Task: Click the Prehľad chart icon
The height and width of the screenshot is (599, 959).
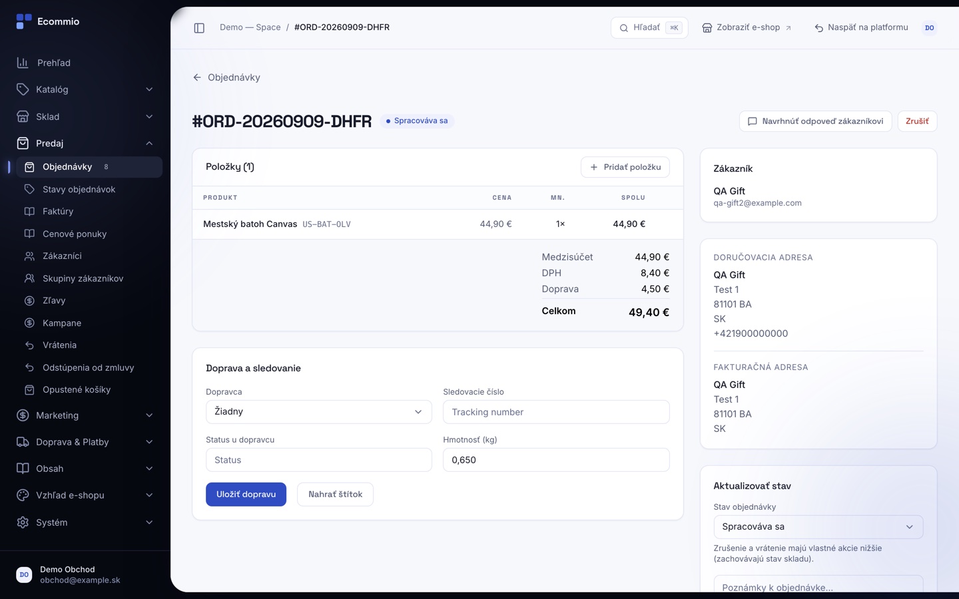Action: (x=23, y=63)
